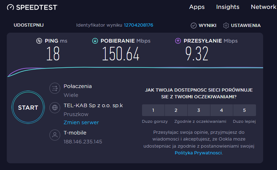Click the gear icon next to USTAWIENIA

tap(226, 25)
